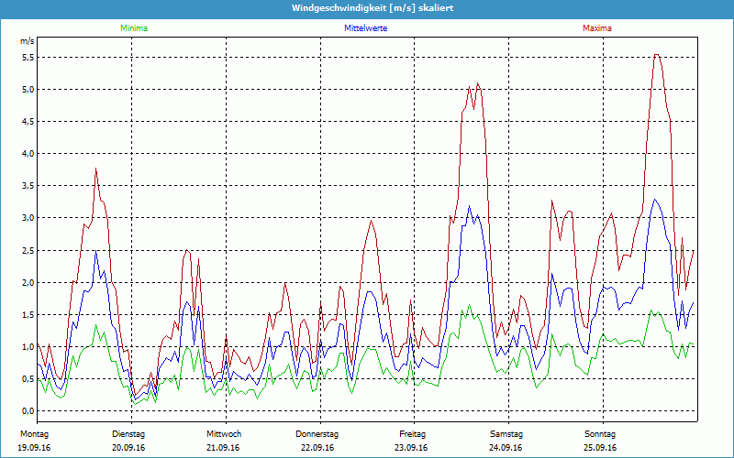
Task: Click the date 22.09.16
Action: coord(317,448)
